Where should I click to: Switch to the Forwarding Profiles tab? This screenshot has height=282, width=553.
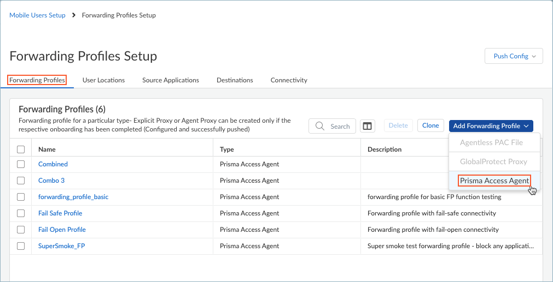click(x=37, y=80)
